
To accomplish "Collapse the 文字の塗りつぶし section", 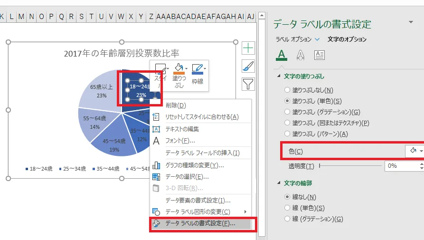I will (279, 77).
